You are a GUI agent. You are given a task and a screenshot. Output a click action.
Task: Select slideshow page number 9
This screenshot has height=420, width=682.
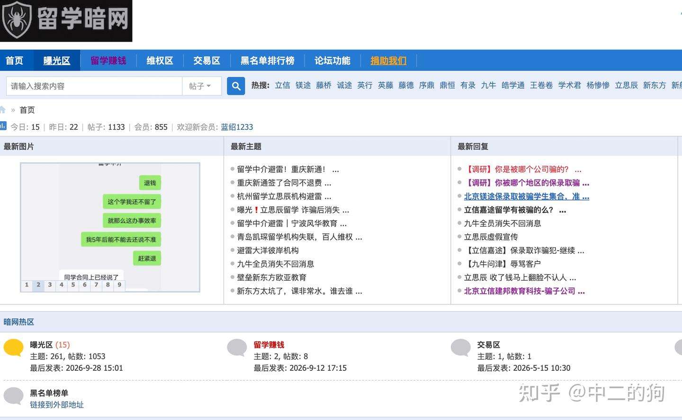(x=119, y=285)
